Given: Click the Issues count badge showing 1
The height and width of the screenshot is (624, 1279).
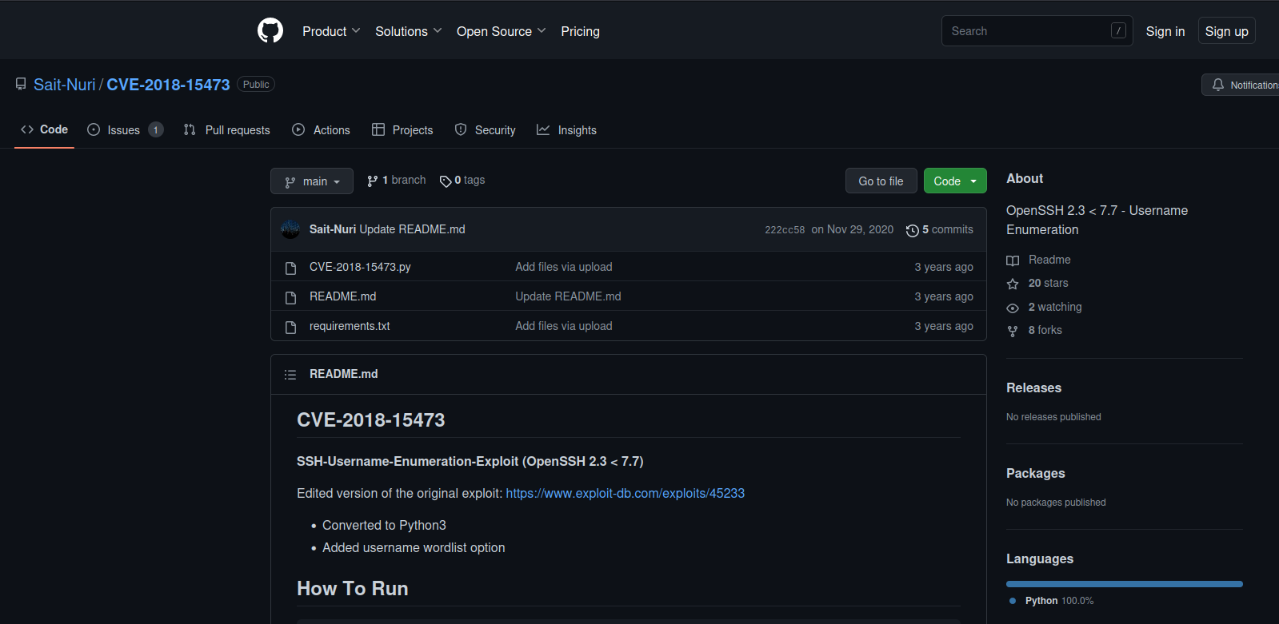Looking at the screenshot, I should [x=156, y=129].
